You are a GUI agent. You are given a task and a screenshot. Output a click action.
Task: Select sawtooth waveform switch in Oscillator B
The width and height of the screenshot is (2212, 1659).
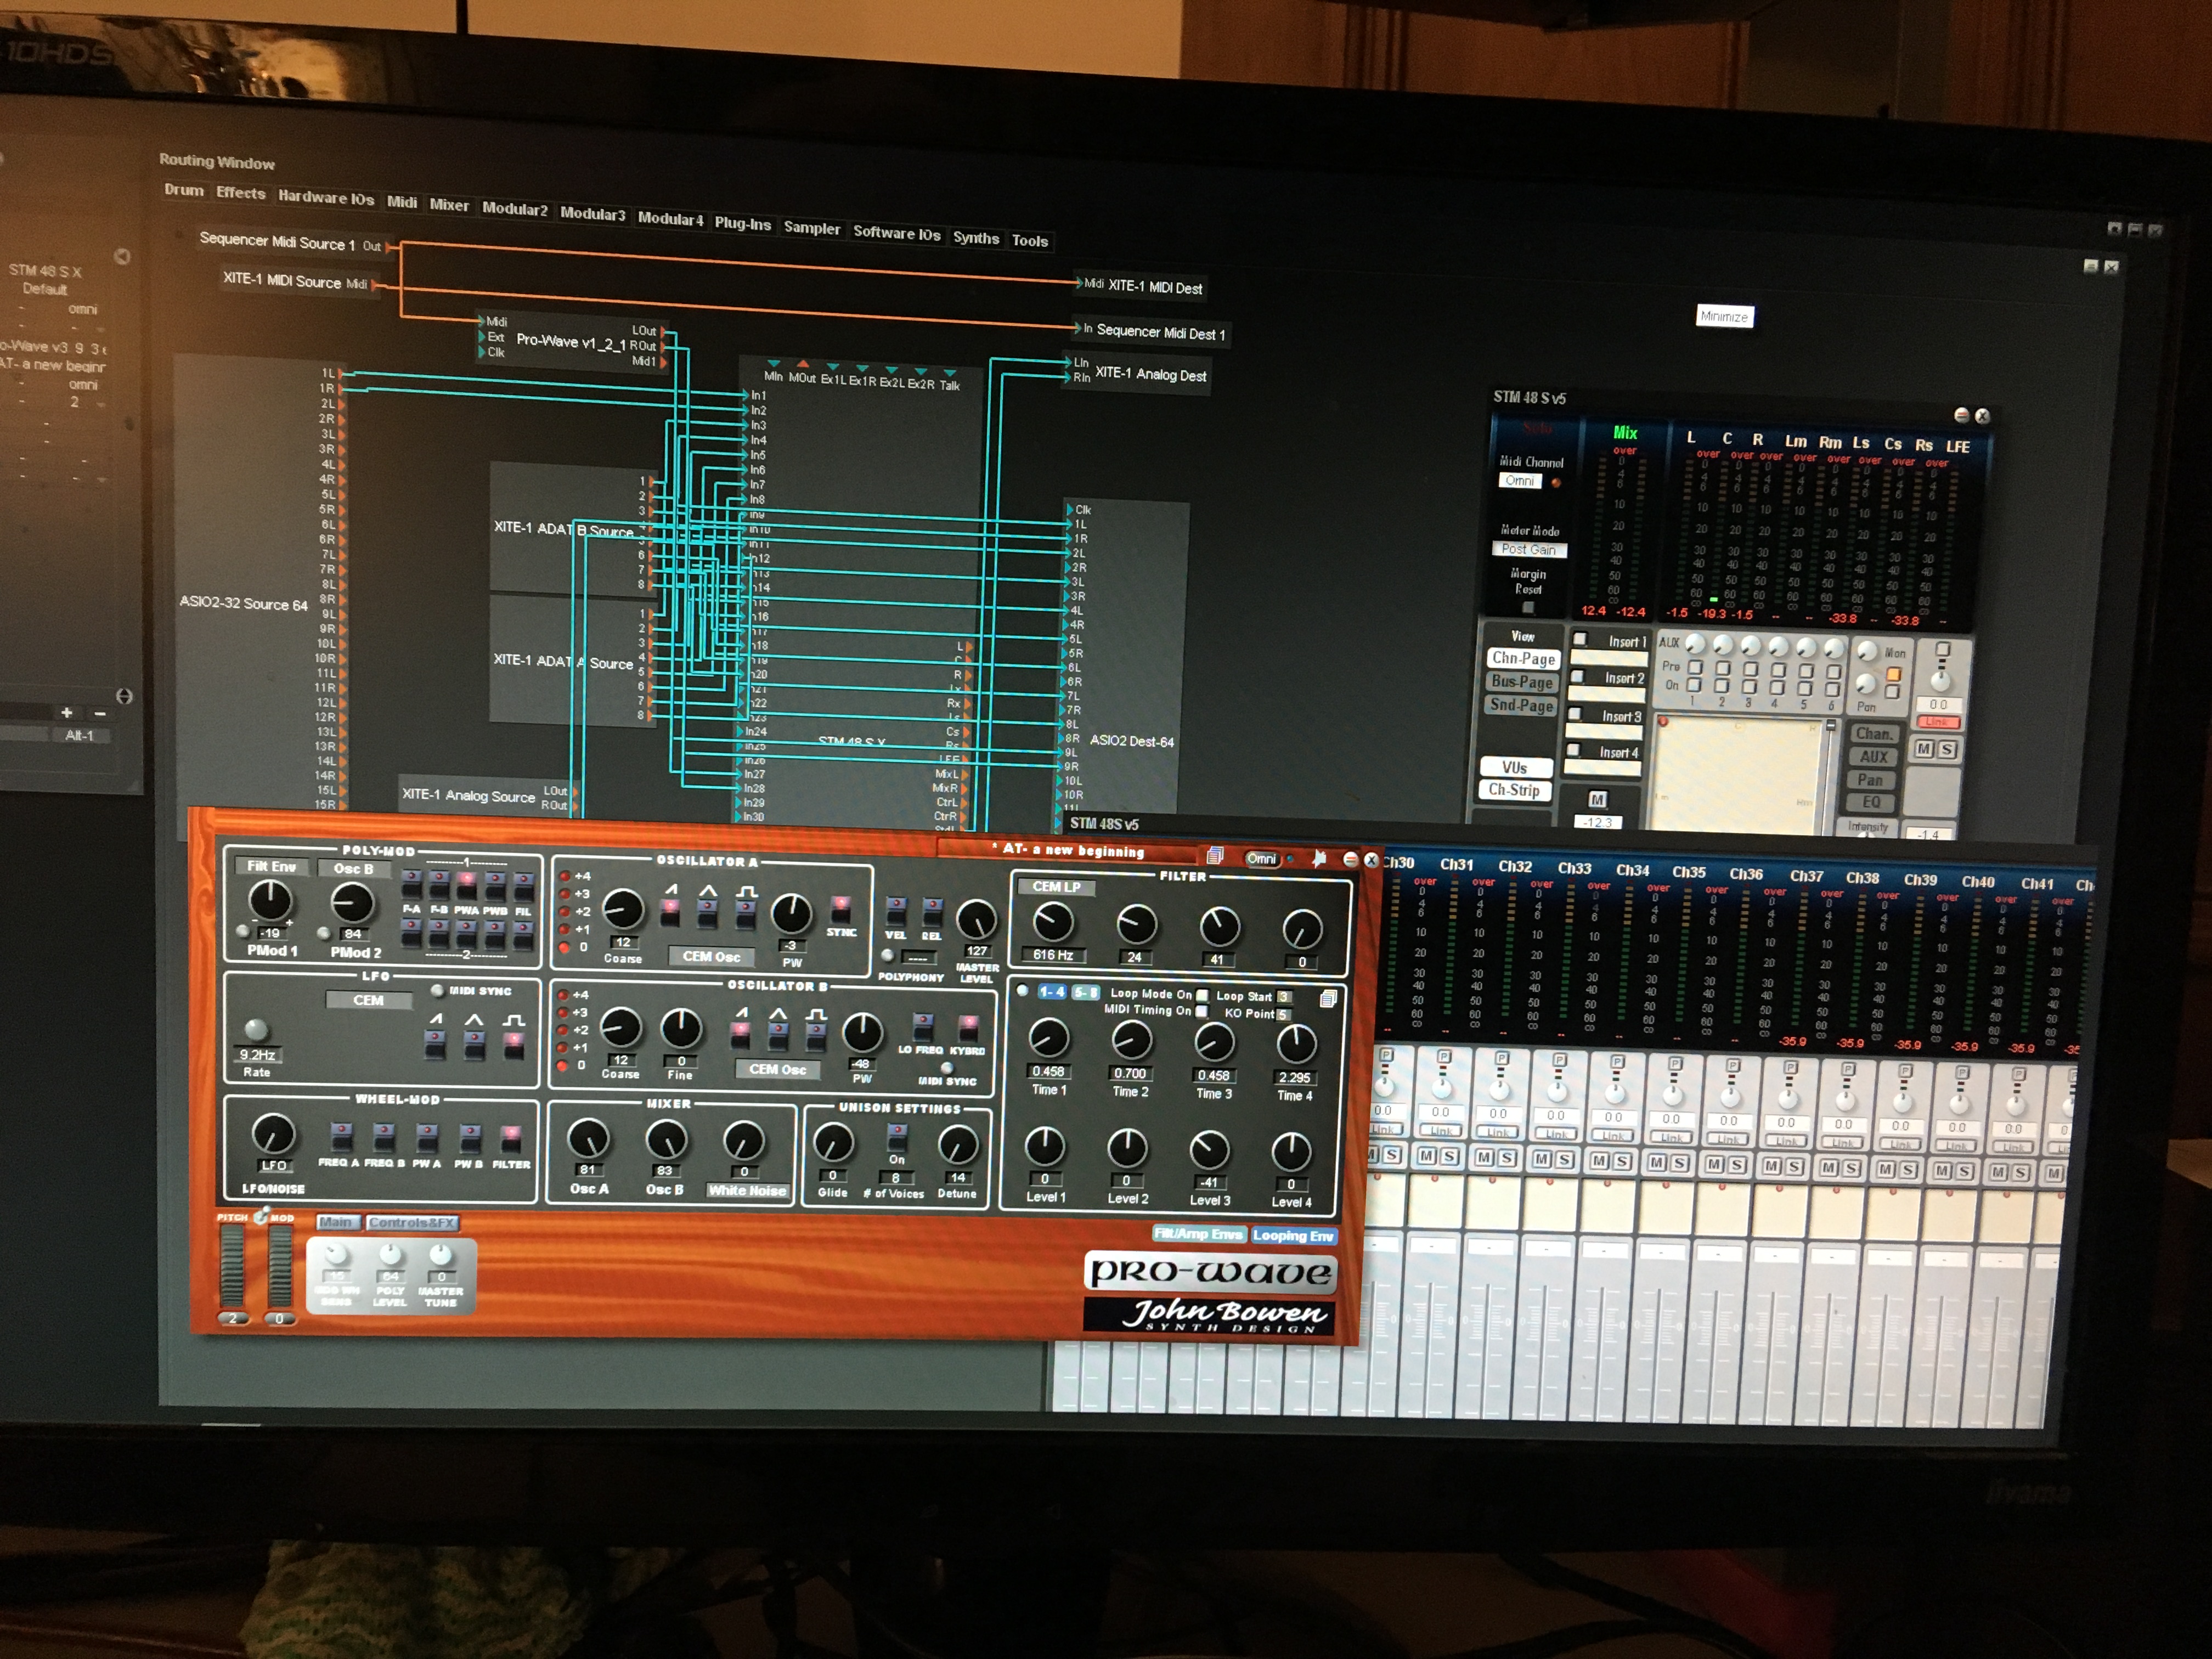click(x=741, y=1035)
